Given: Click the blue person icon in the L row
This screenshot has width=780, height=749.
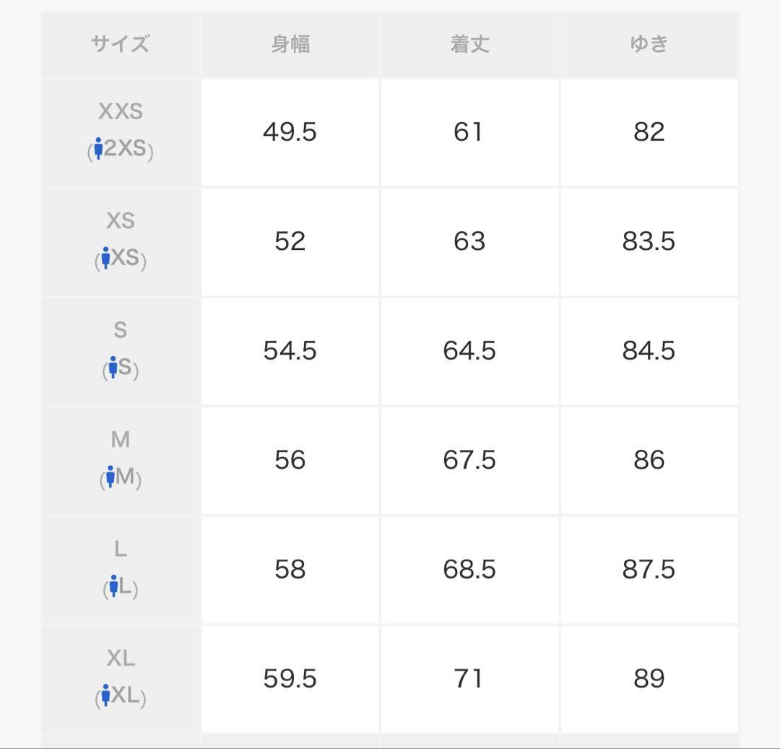Looking at the screenshot, I should pos(114,586).
